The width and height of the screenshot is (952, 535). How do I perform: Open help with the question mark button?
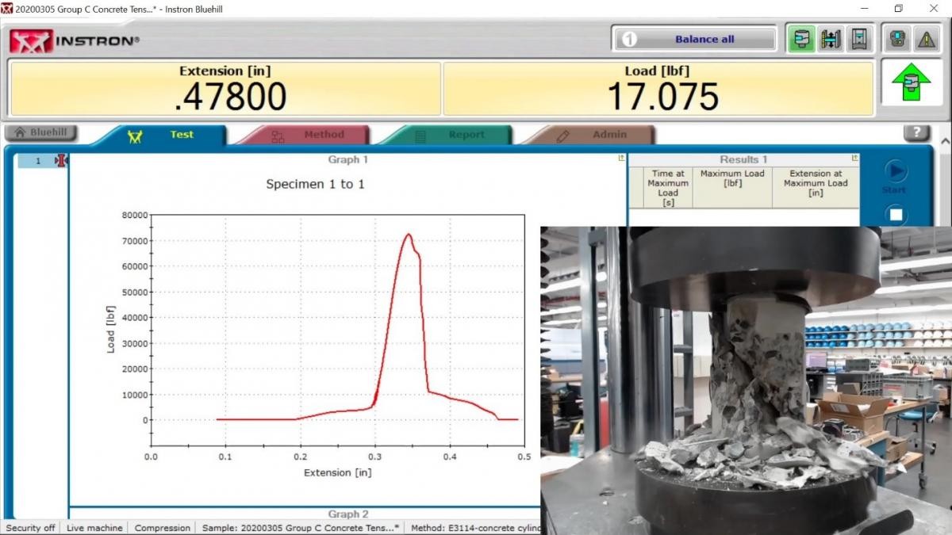pos(916,133)
